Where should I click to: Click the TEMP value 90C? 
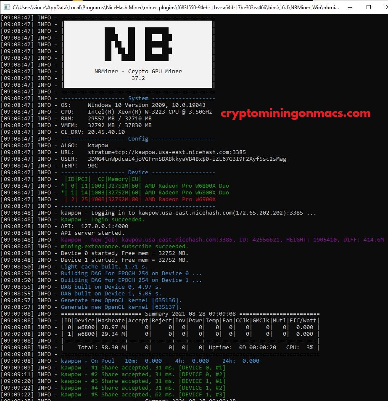[93, 165]
